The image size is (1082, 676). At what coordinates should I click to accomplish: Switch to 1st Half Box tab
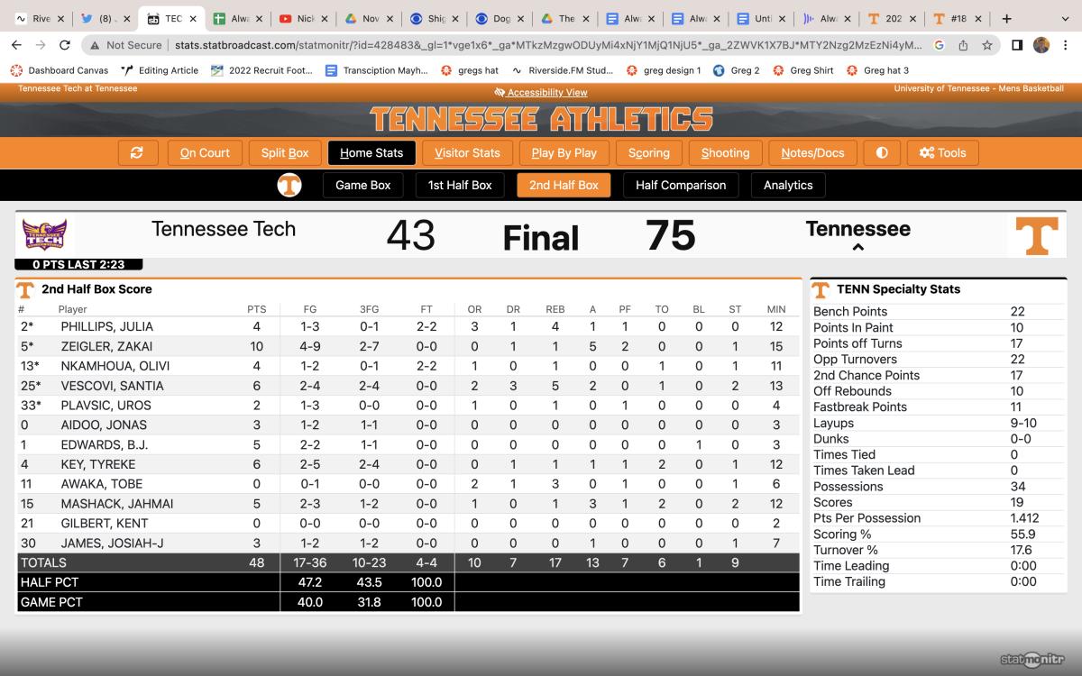[460, 185]
